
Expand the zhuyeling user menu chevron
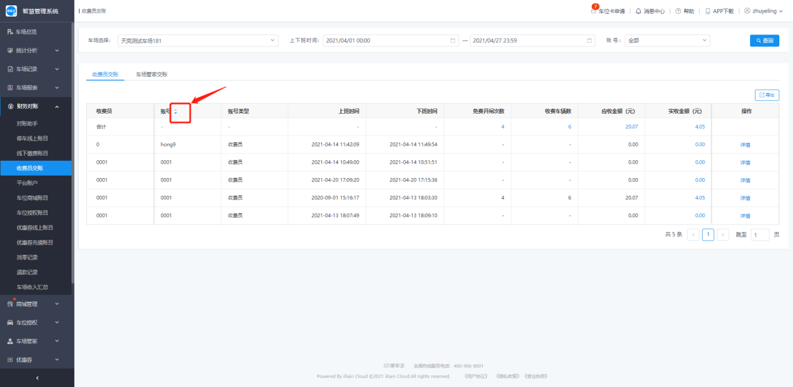pyautogui.click(x=781, y=11)
